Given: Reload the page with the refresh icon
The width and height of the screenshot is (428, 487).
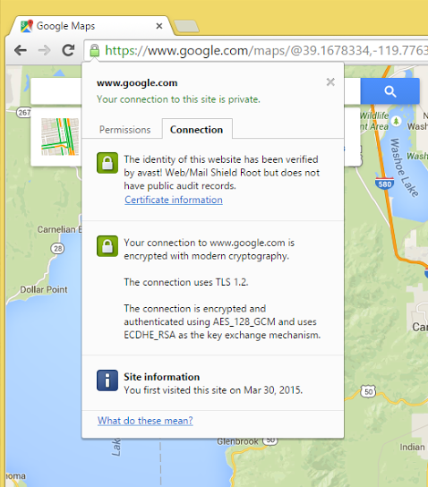Looking at the screenshot, I should coord(68,50).
